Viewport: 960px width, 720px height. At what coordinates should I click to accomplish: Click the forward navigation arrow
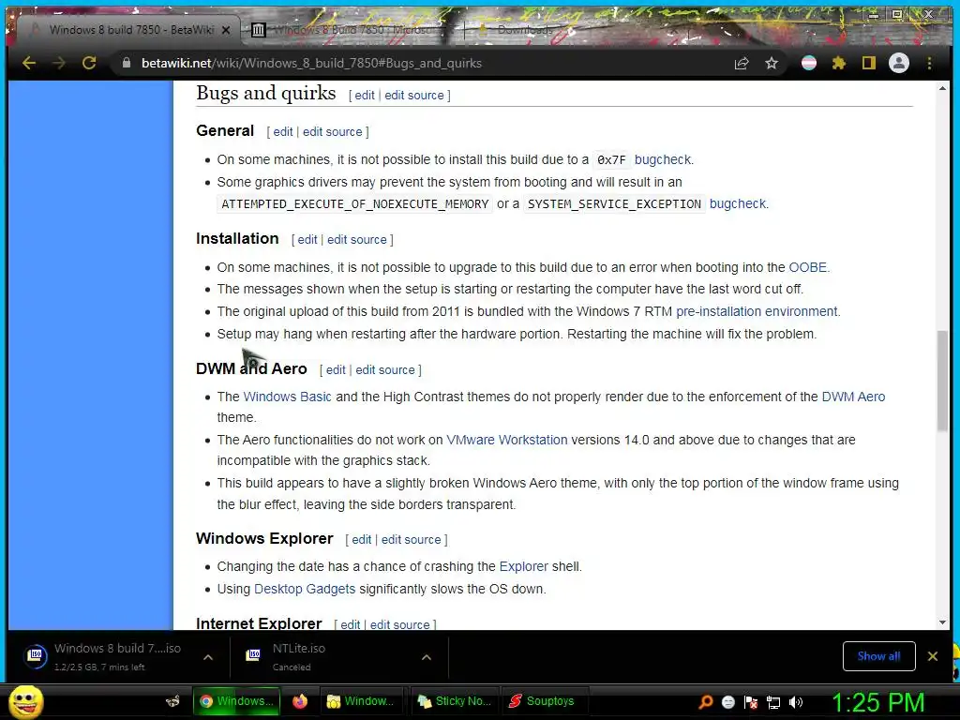59,63
